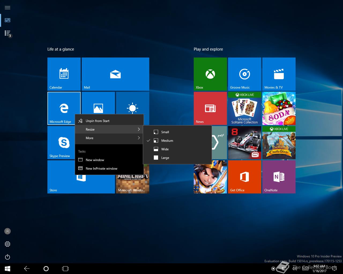343x274 pixels.
Task: Open the News tile
Action: [210, 108]
